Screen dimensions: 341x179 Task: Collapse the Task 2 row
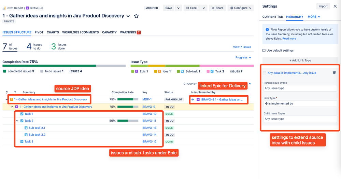coord(17,121)
